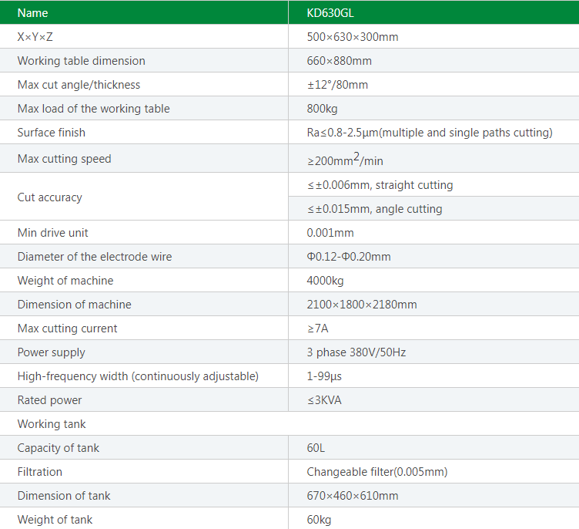579x529 pixels.
Task: Click the value '0.001mm'
Action: point(330,233)
